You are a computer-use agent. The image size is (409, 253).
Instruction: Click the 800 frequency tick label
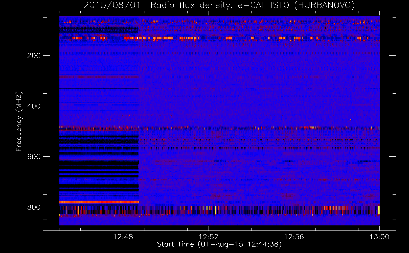pos(34,207)
